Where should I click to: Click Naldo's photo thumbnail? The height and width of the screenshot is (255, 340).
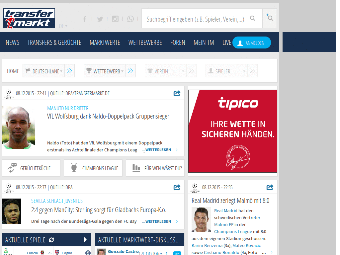click(19, 127)
